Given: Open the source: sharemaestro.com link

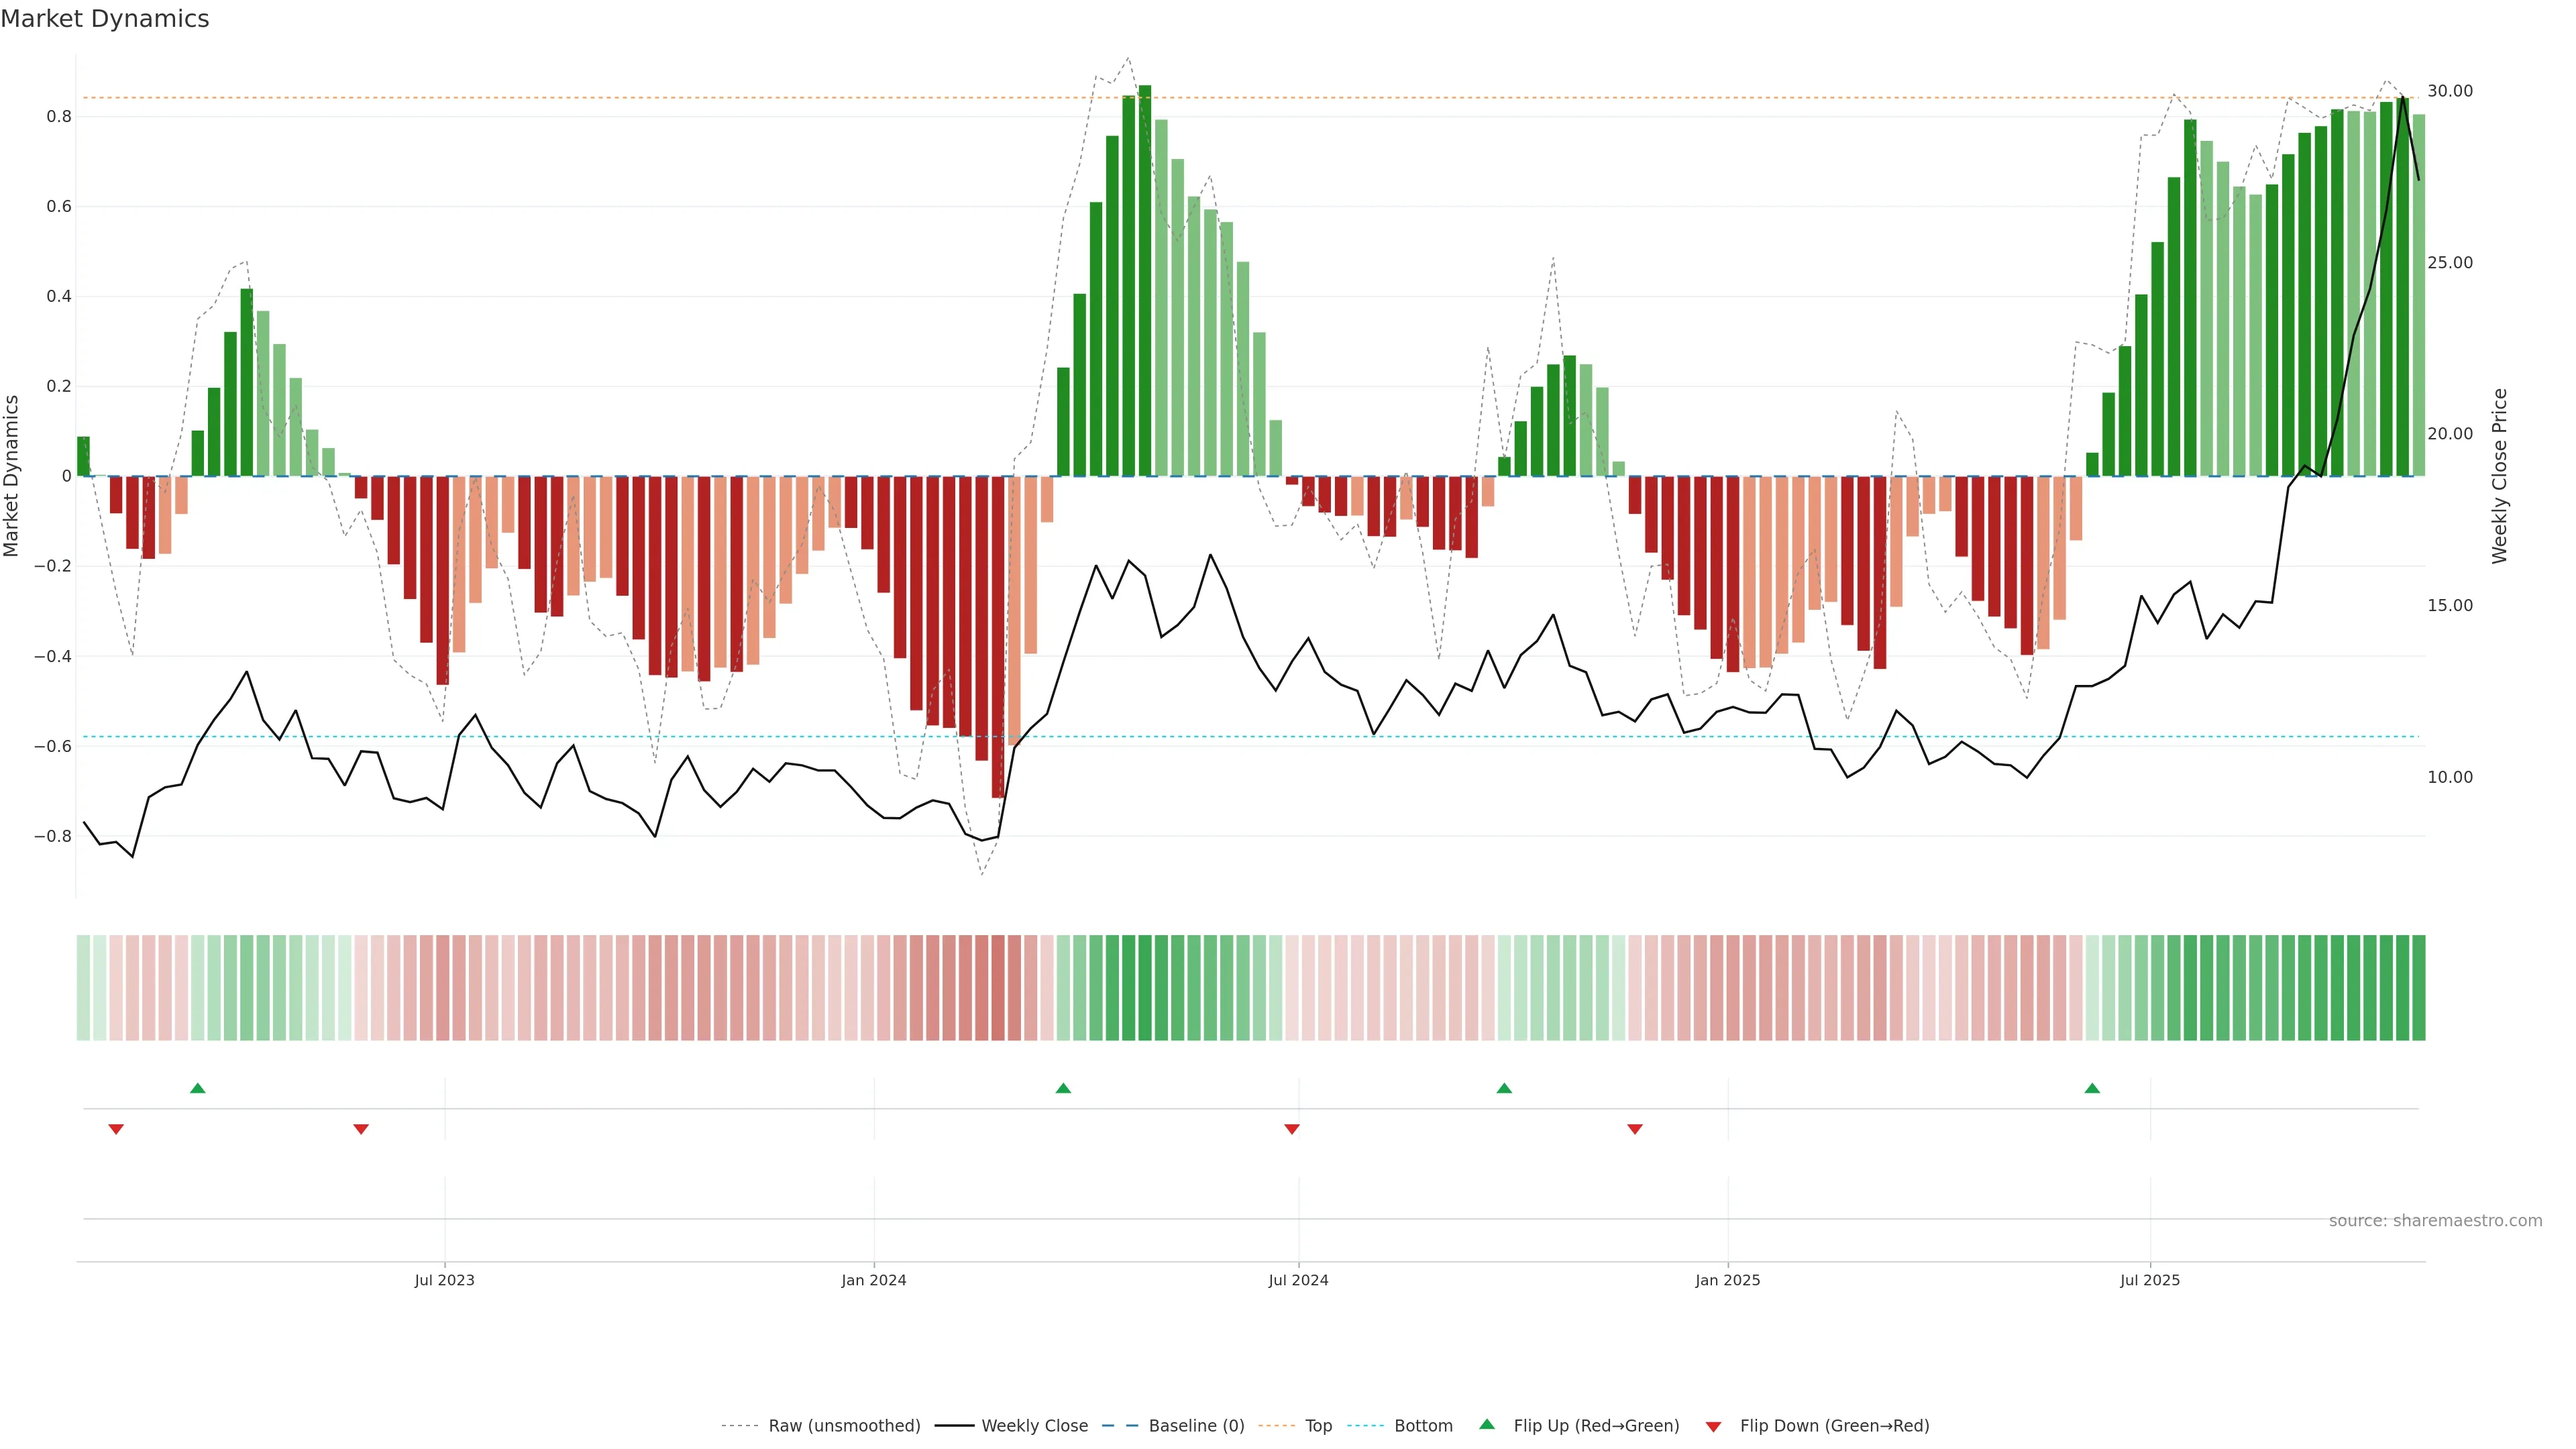Looking at the screenshot, I should 2435,1221.
